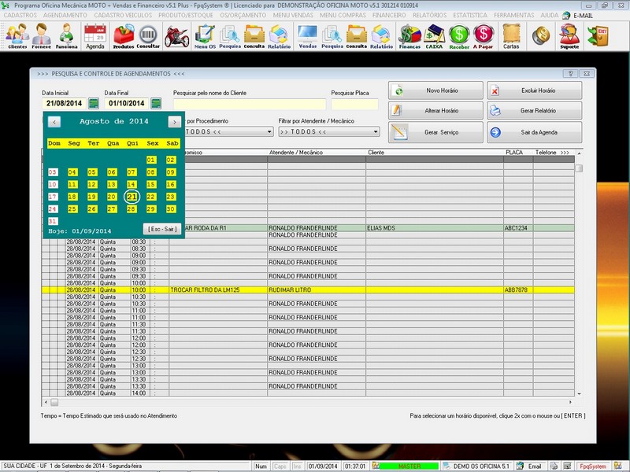Open the Produtos toolbox icon
This screenshot has width=630, height=472.
(124, 35)
